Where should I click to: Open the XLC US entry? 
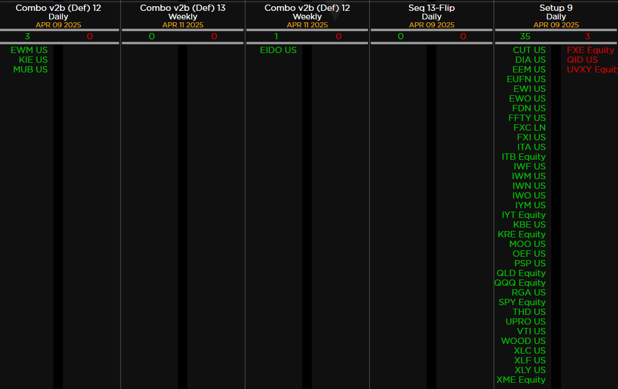530,351
